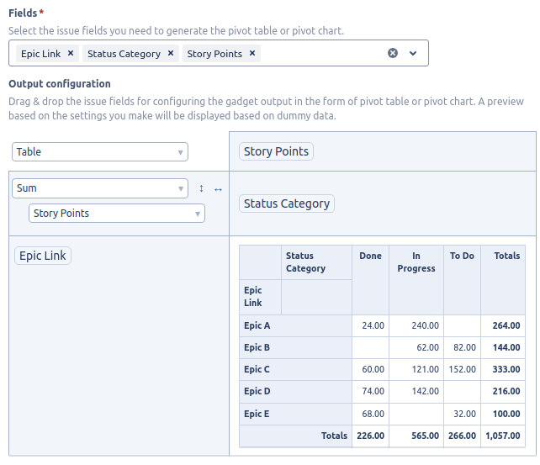Click the 266.00 To Do total
This screenshot has width=540, height=465.
pos(462,436)
